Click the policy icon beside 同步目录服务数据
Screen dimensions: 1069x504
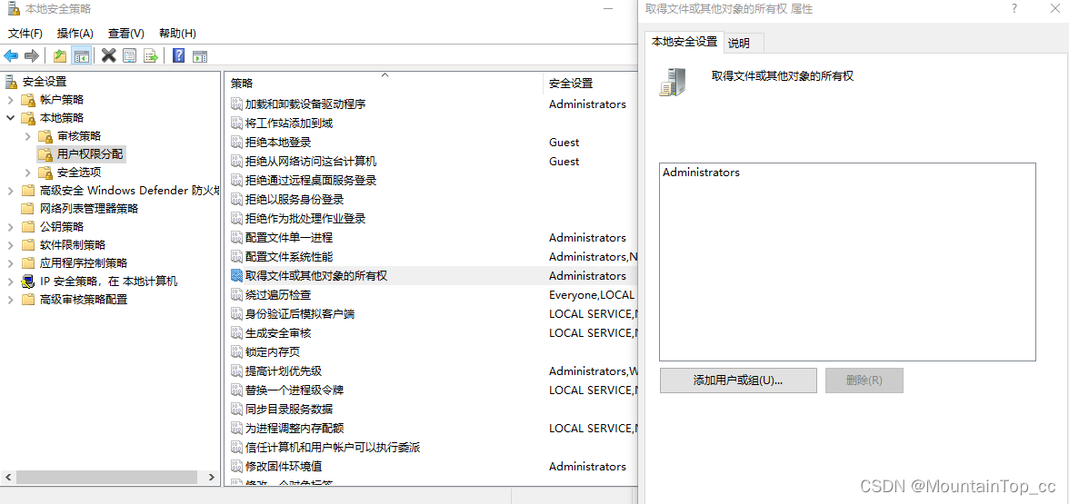click(236, 410)
